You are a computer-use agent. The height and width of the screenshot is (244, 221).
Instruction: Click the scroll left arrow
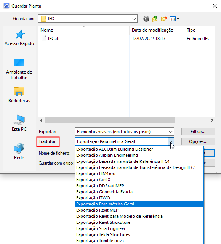pos(41,120)
